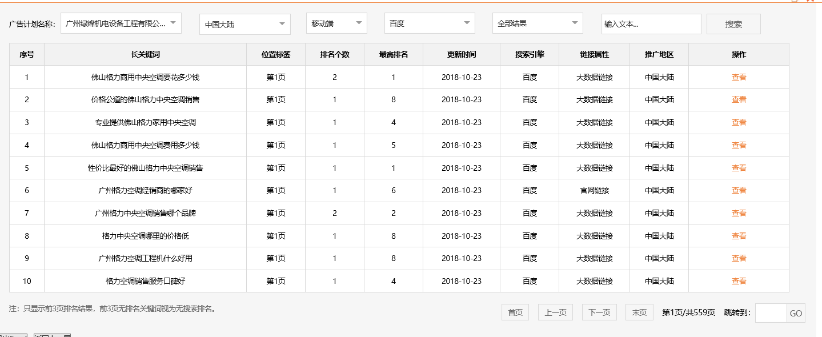This screenshot has width=822, height=337.
Task: Open the 广告计划名称 company dropdown
Action: coord(121,23)
